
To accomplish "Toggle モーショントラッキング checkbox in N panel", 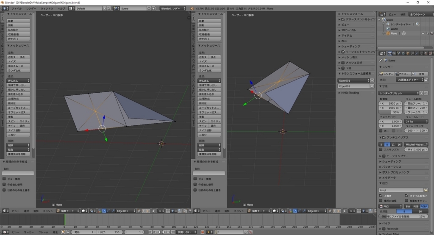I will tap(343, 52).
